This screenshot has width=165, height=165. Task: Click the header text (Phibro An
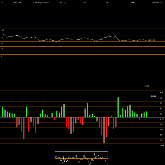click(x=157, y=3)
